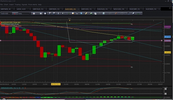Click the orange Jun month marker

70,20
